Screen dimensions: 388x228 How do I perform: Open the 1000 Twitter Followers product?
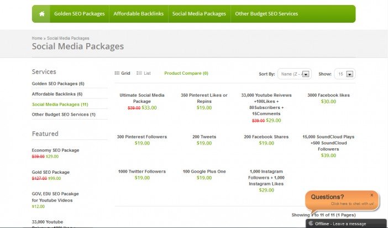(x=142, y=172)
